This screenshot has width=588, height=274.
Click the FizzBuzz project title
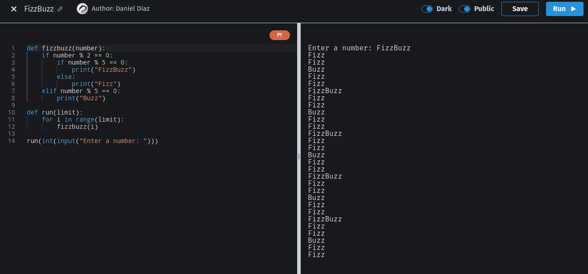(x=39, y=9)
